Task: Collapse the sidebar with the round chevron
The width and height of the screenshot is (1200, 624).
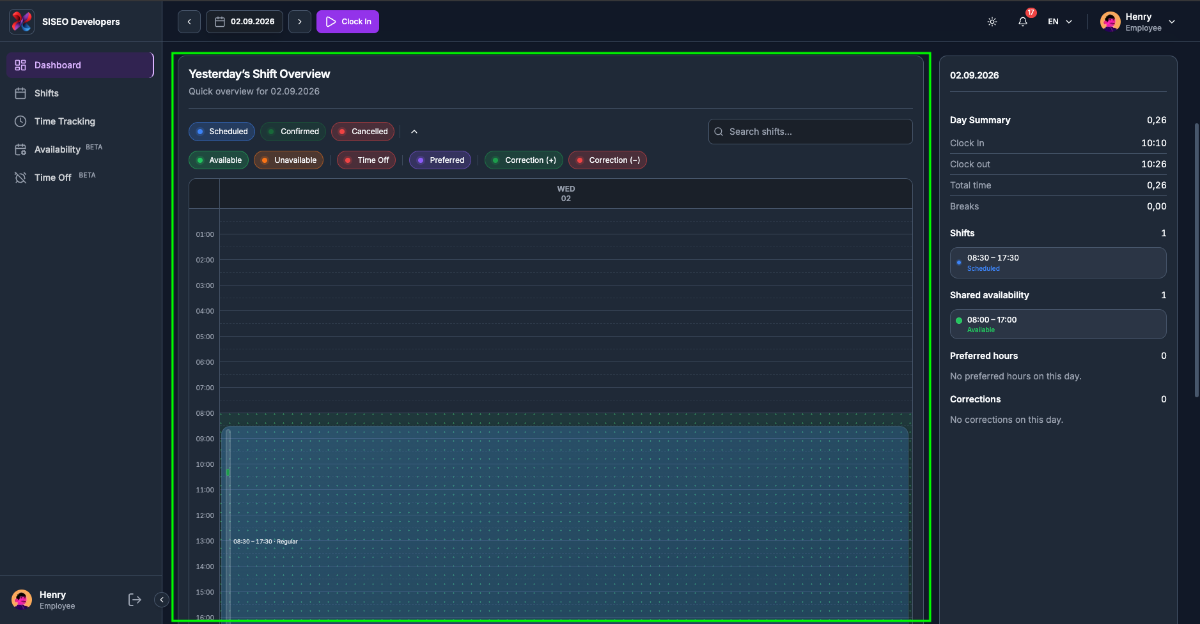Action: (x=162, y=600)
